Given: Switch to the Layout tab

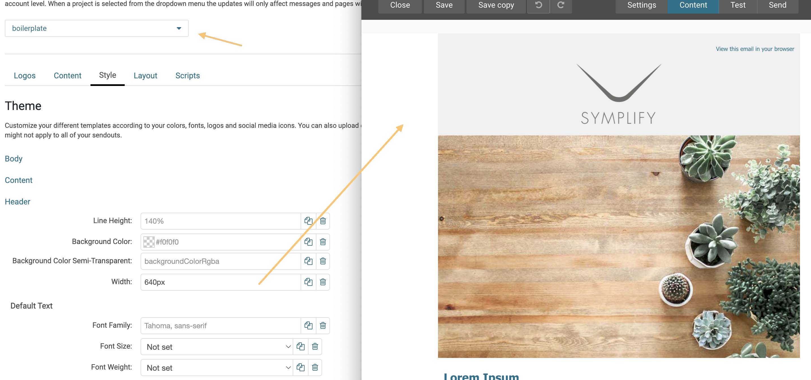Looking at the screenshot, I should click(145, 75).
